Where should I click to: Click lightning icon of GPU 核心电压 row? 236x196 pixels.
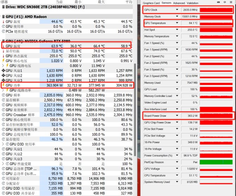point(3,61)
